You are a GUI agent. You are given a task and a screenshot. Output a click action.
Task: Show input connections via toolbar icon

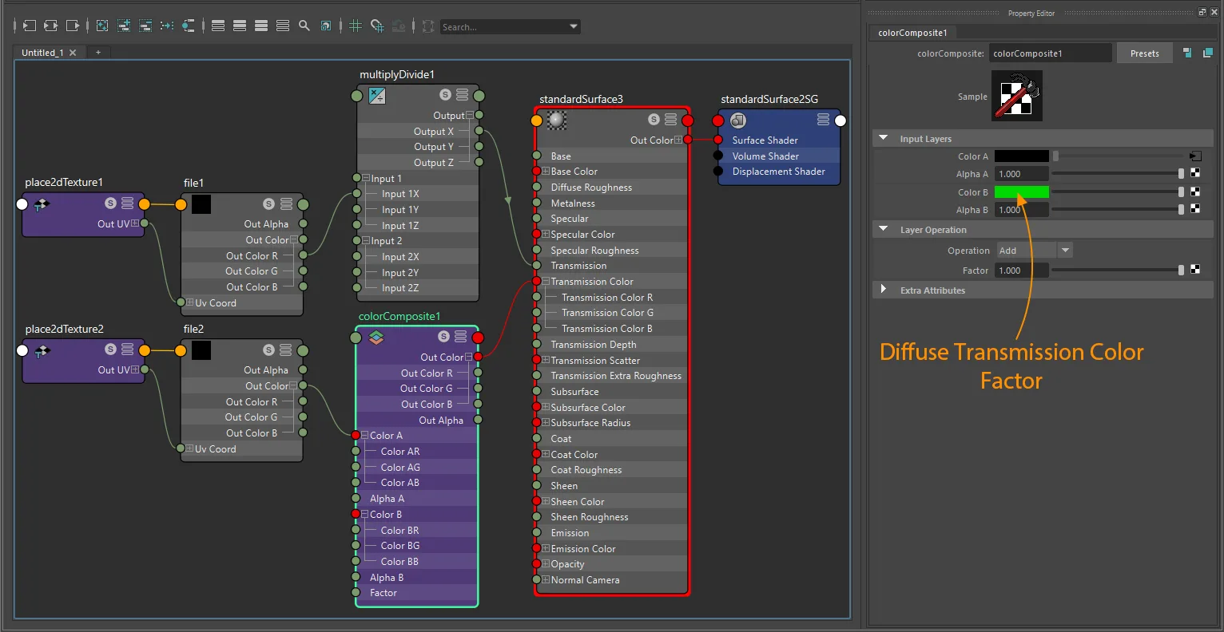(29, 26)
